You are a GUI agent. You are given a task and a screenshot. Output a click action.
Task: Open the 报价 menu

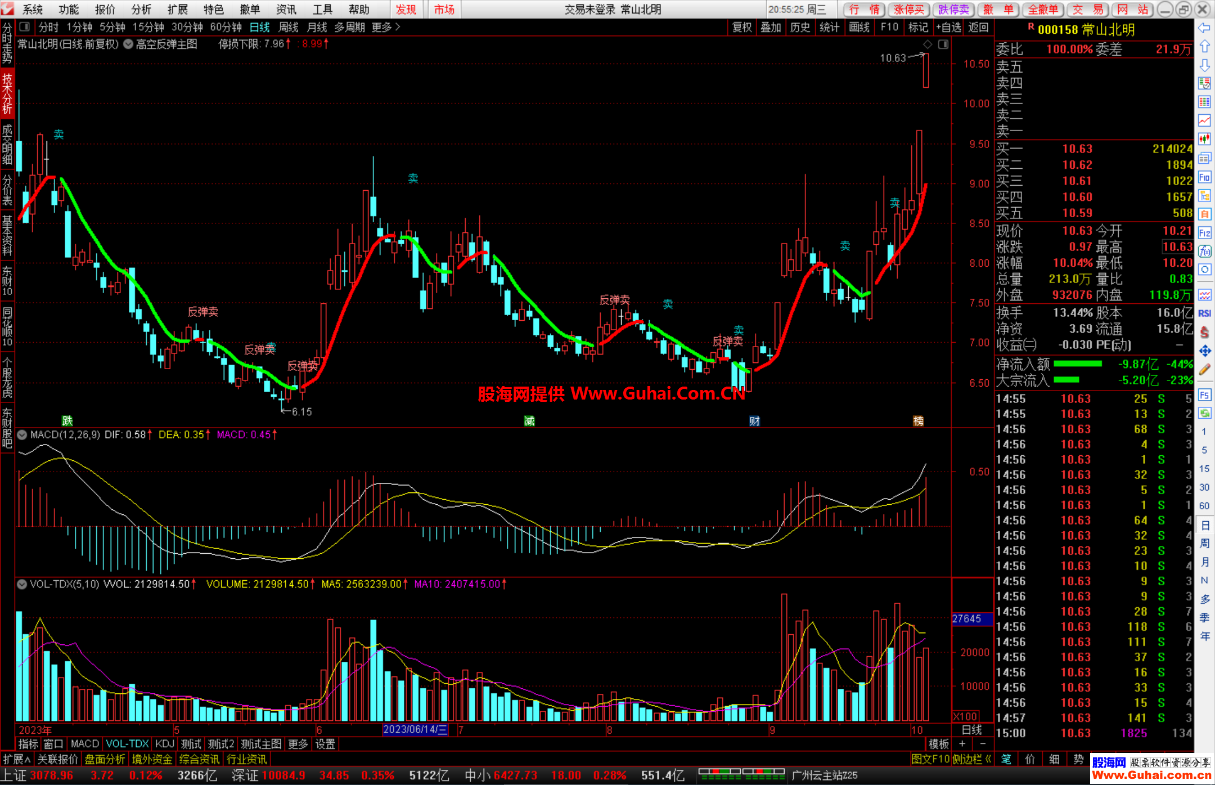coord(105,10)
